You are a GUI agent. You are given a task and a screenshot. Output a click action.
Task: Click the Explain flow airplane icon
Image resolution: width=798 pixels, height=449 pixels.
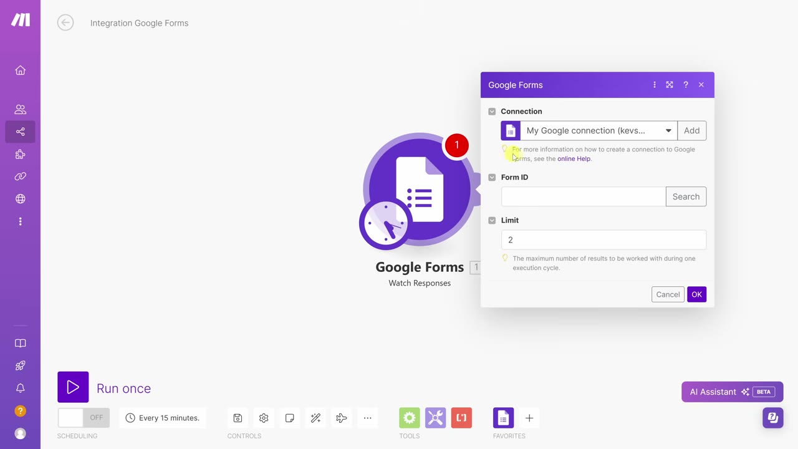(x=342, y=418)
